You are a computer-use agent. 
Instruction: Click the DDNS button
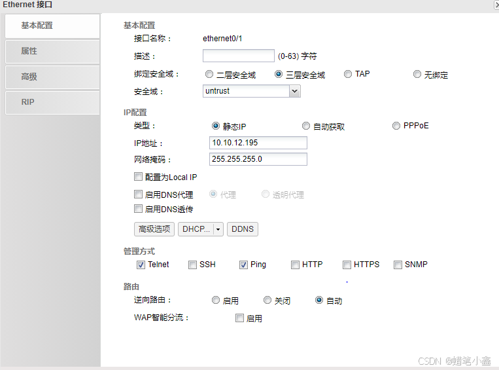pyautogui.click(x=243, y=229)
